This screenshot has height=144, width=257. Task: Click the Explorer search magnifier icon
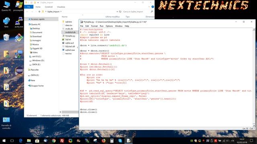coord(152,12)
